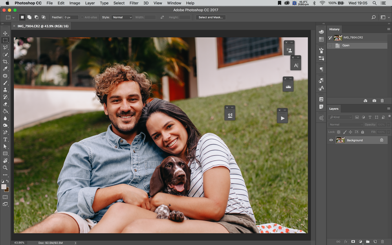This screenshot has height=245, width=392.
Task: Delete the current history state
Action: click(x=382, y=101)
